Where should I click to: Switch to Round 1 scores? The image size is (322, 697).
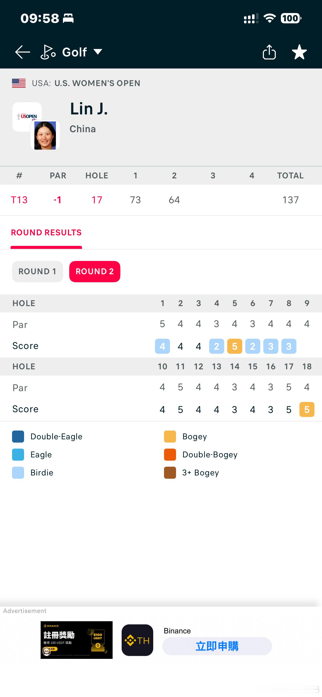38,271
